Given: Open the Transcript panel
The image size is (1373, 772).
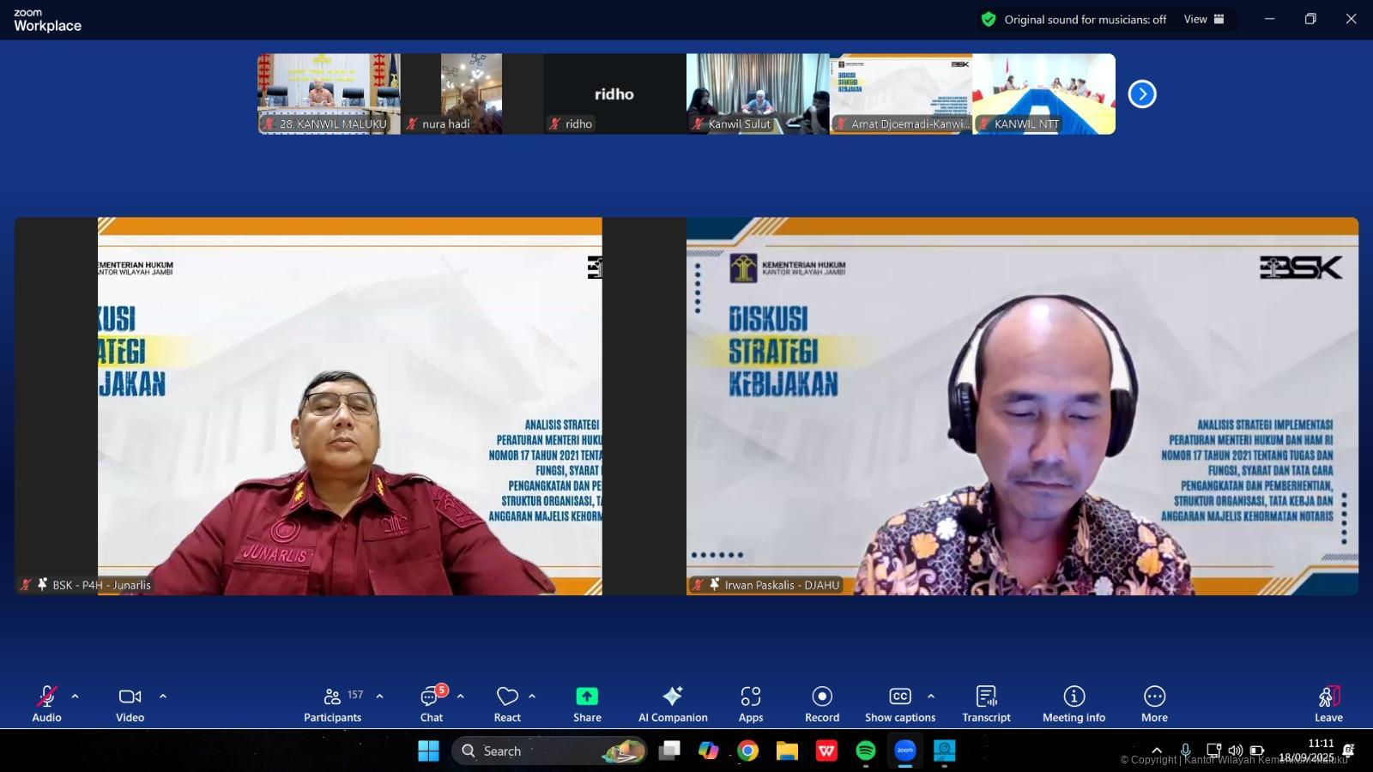Looking at the screenshot, I should click(x=986, y=704).
